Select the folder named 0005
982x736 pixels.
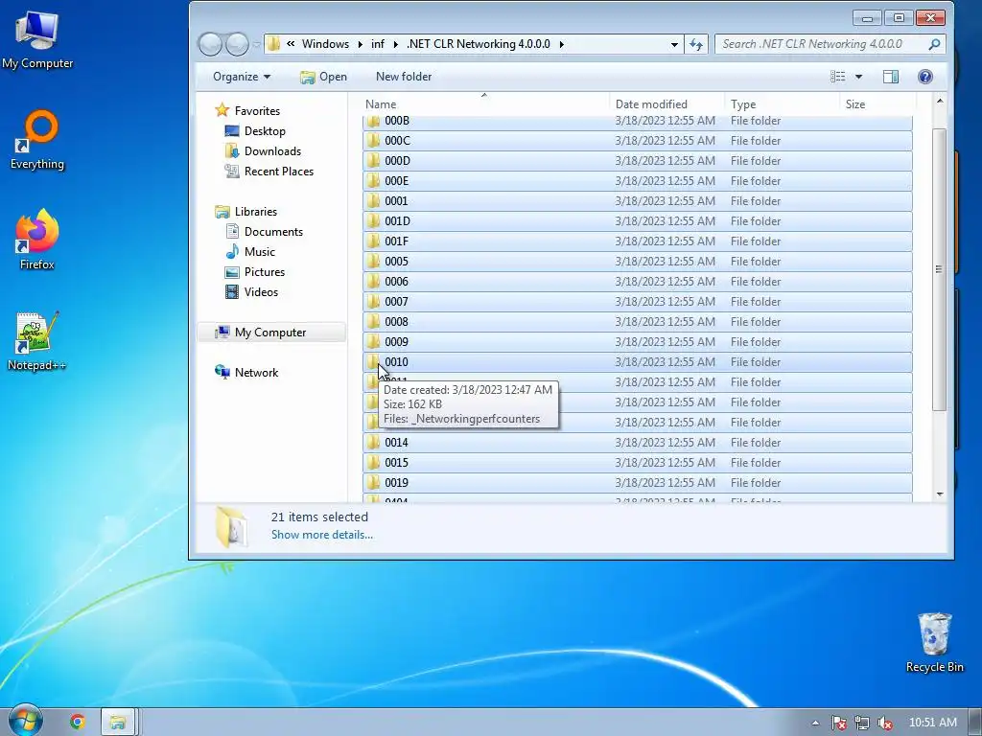click(x=638, y=261)
